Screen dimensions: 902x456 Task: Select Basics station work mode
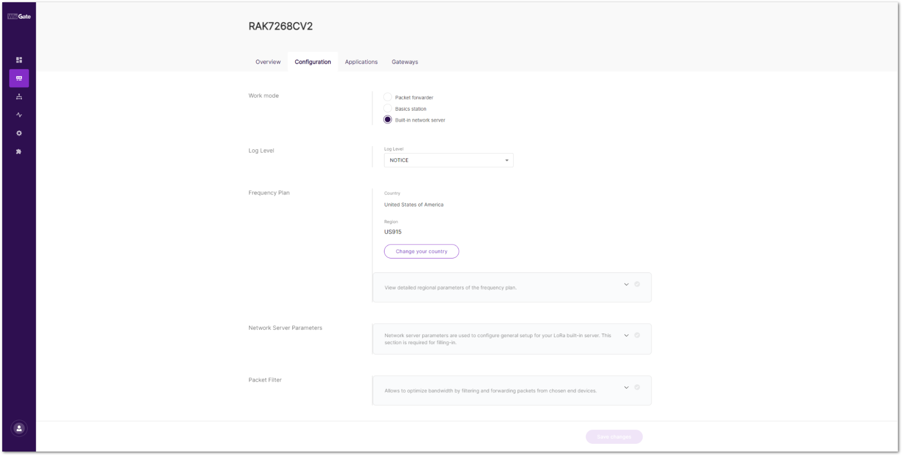coord(388,108)
